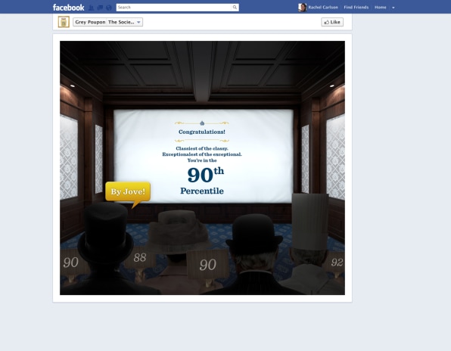Open Rachel Carlson's profile name
Viewport: 451px width, 351px height.
pos(323,8)
